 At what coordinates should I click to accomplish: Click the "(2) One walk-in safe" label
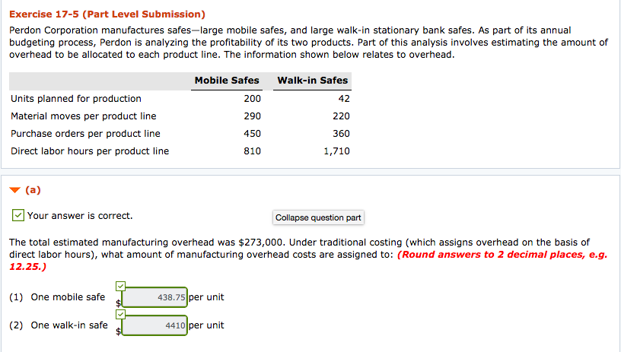59,325
